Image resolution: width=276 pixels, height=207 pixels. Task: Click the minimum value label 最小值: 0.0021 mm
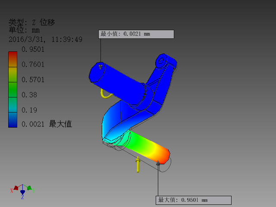point(136,34)
